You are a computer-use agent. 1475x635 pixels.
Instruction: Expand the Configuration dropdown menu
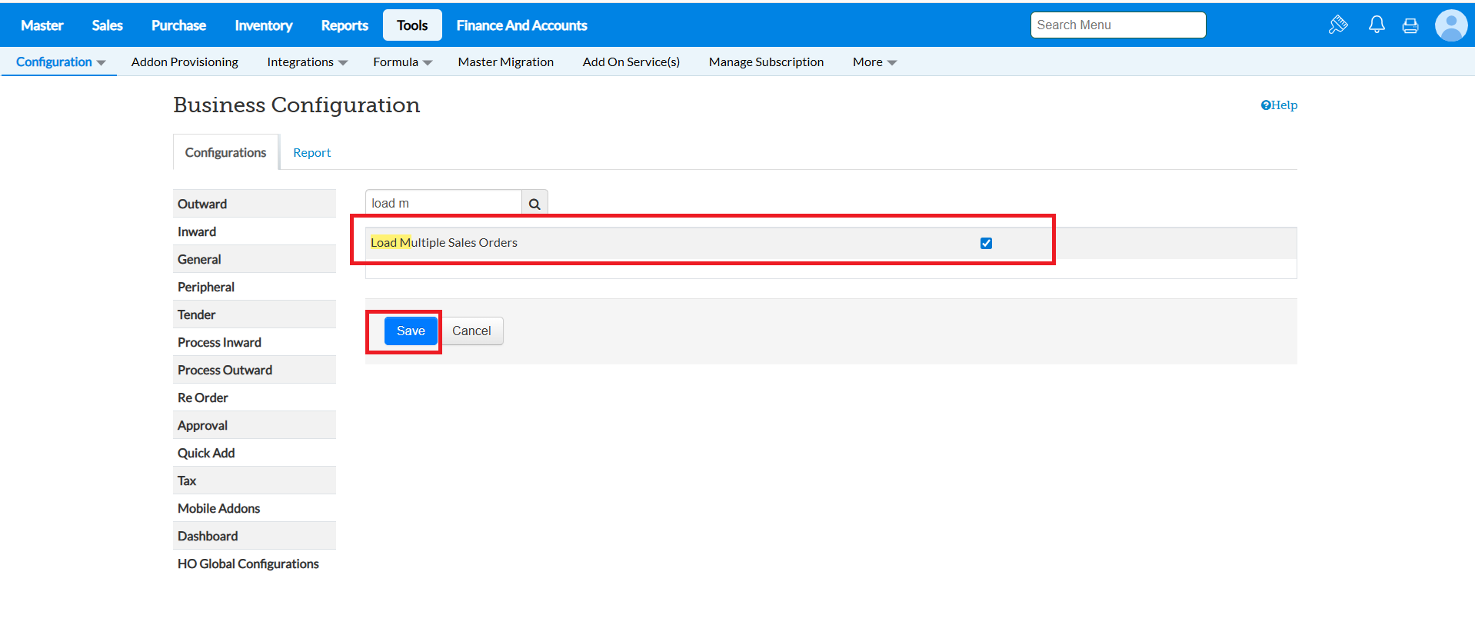click(60, 62)
